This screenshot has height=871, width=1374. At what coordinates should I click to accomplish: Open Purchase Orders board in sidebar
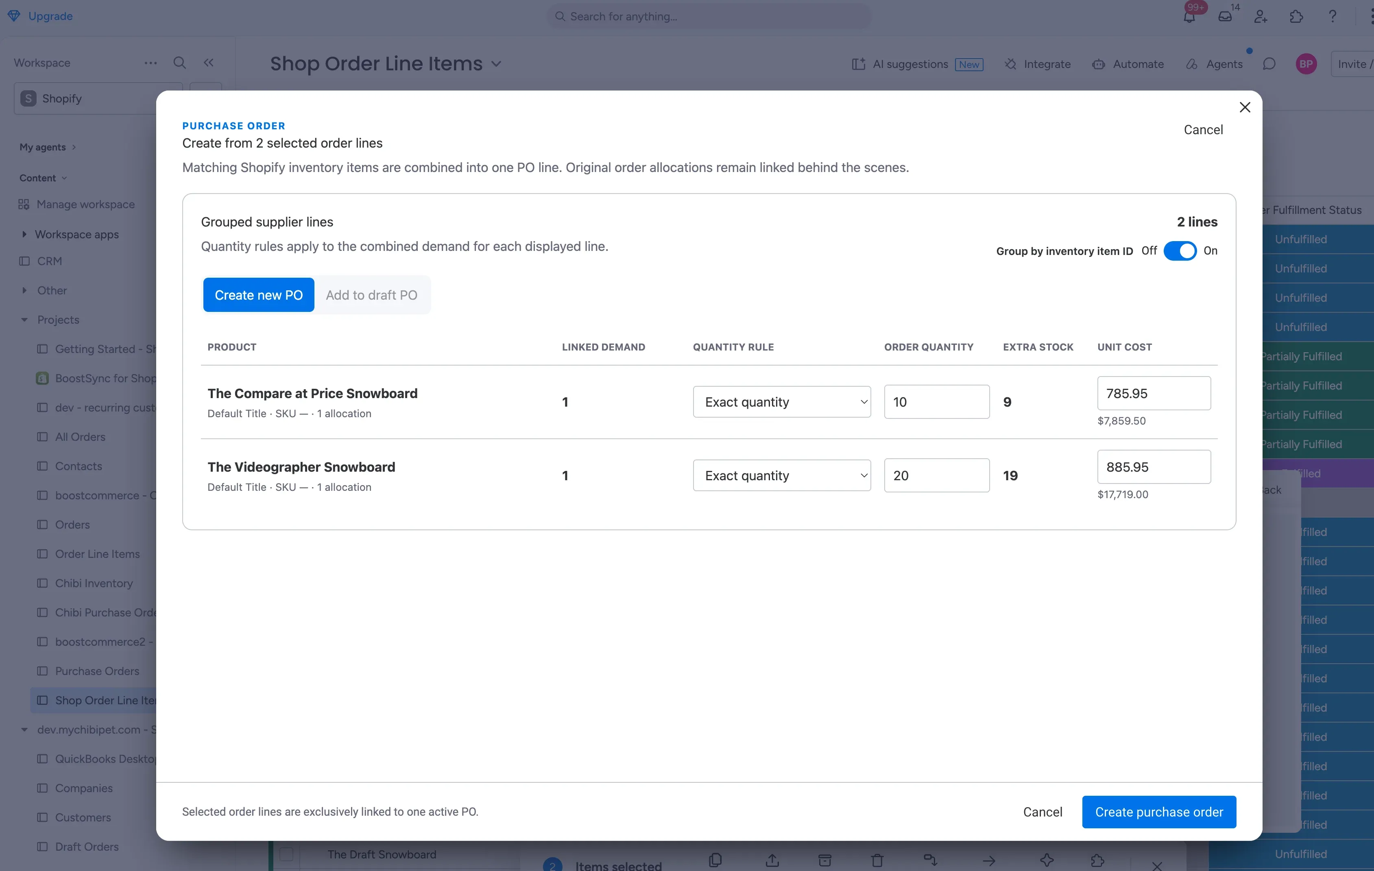point(97,671)
